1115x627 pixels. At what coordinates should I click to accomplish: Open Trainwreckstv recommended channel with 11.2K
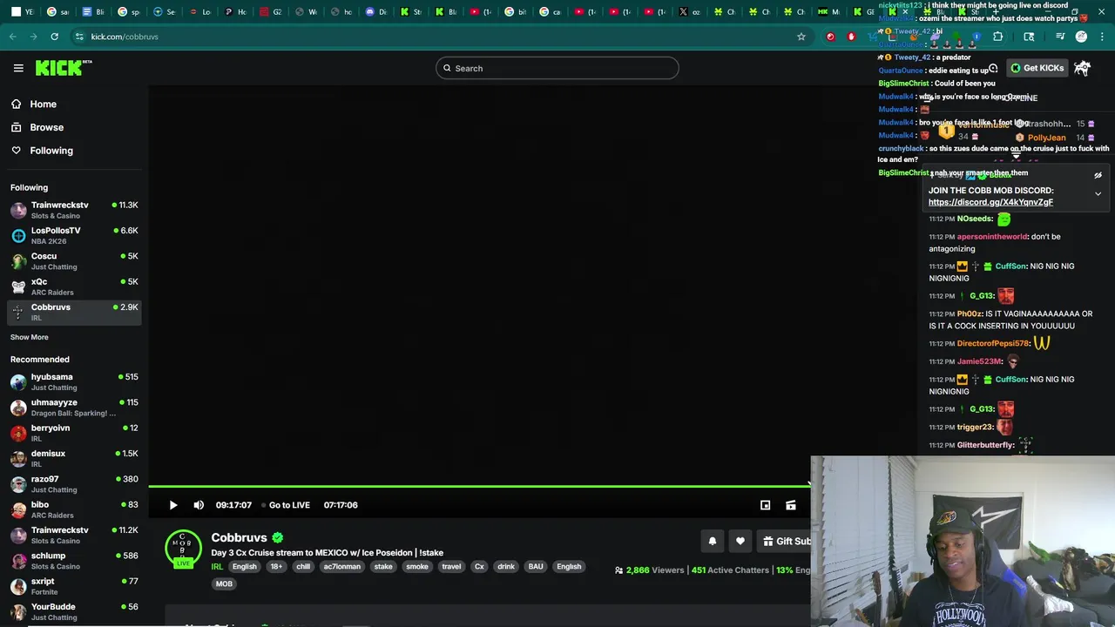(x=74, y=535)
